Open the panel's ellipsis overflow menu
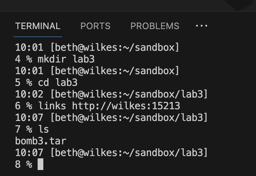The width and height of the screenshot is (256, 176). coord(202,26)
